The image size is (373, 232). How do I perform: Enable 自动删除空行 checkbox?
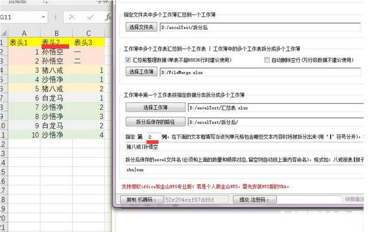[267, 60]
